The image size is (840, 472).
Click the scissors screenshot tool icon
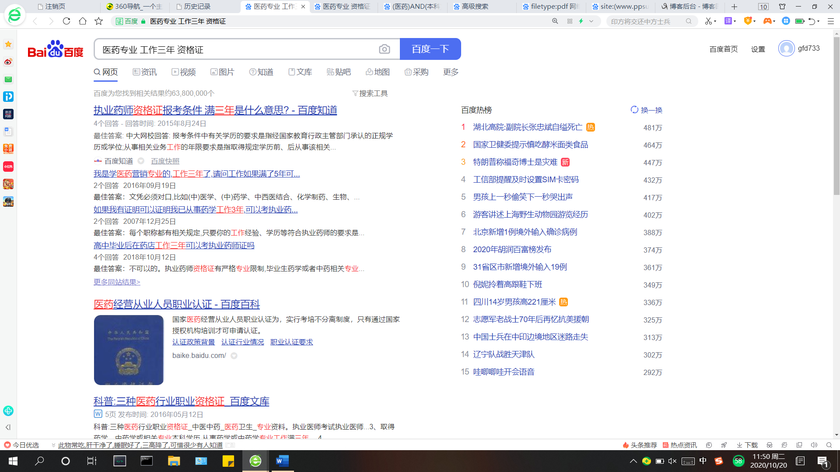pyautogui.click(x=708, y=21)
